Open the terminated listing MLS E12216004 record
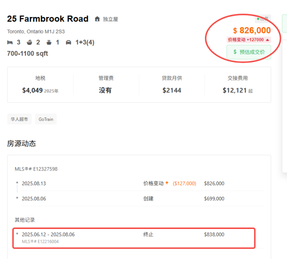The image size is (287, 259). point(133,238)
